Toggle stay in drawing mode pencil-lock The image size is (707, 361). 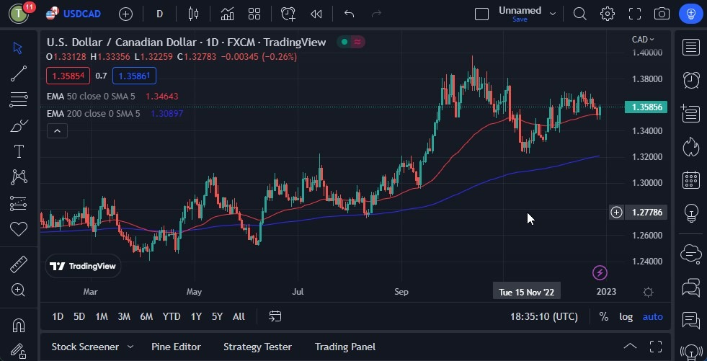click(19, 351)
